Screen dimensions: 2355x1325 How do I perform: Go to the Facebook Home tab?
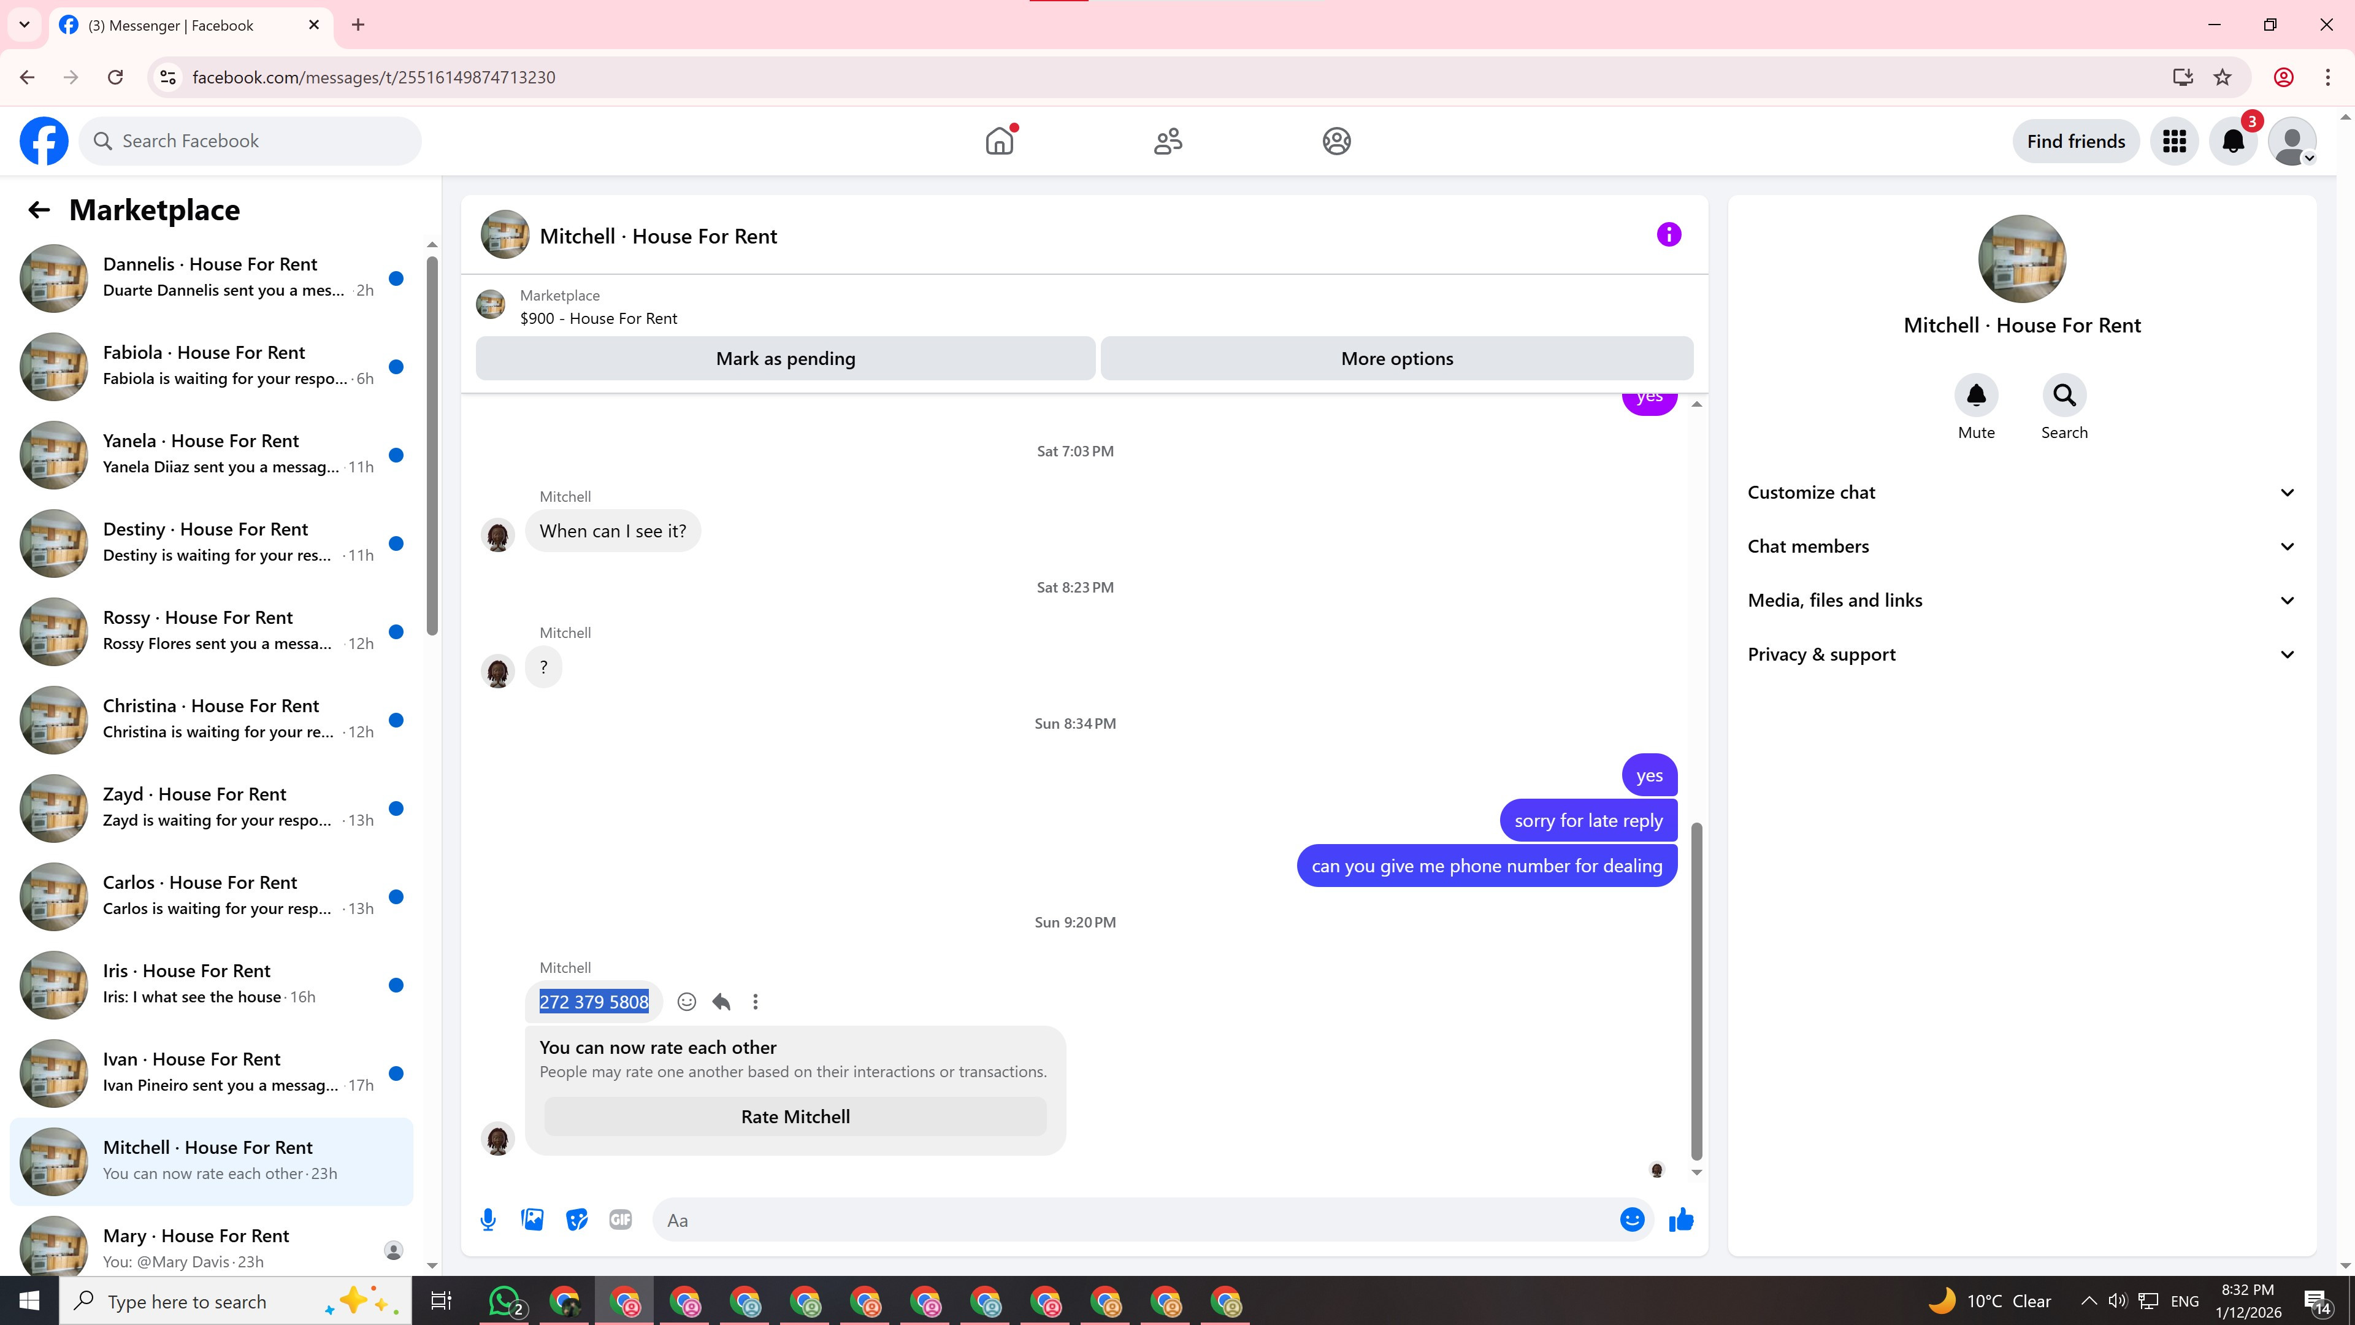(x=999, y=142)
